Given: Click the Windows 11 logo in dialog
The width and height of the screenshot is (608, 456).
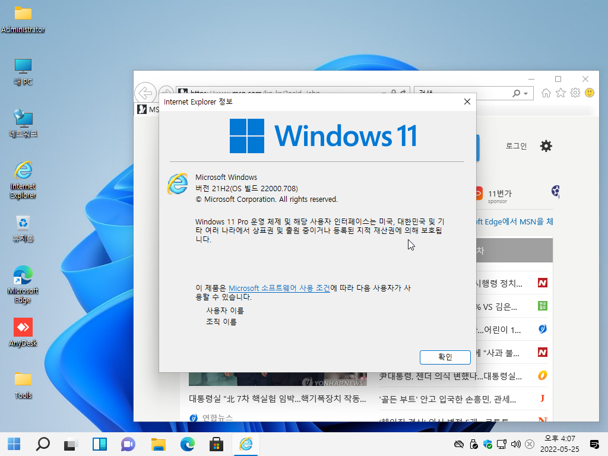Looking at the screenshot, I should point(324,136).
